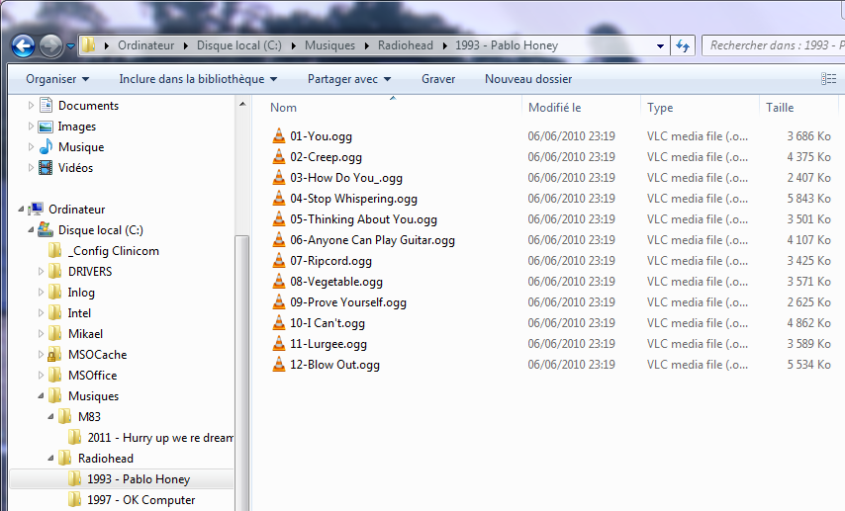The width and height of the screenshot is (845, 511).
Task: Click the Musique library note icon
Action: pyautogui.click(x=46, y=147)
